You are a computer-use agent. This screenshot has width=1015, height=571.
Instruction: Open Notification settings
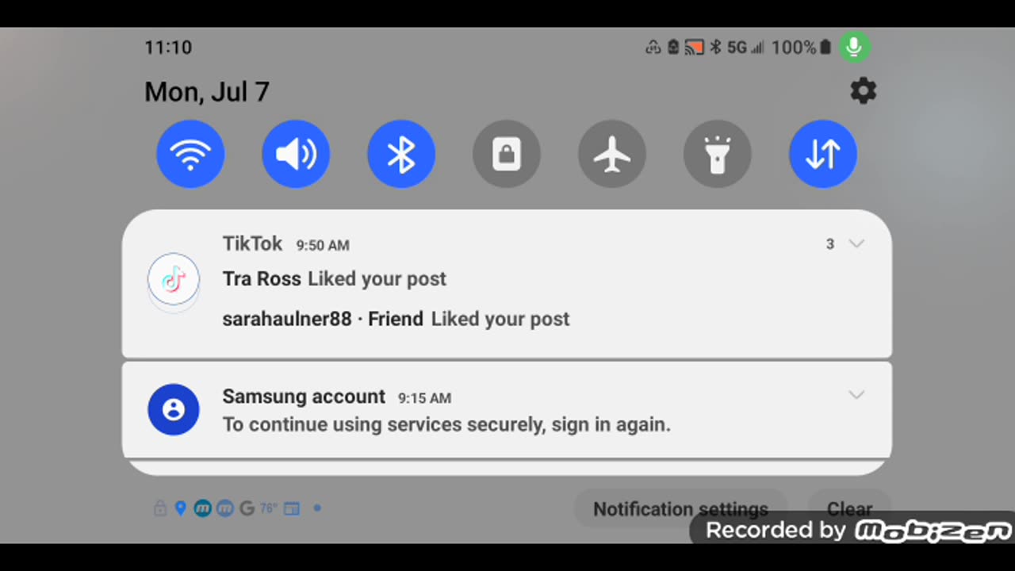coord(680,508)
